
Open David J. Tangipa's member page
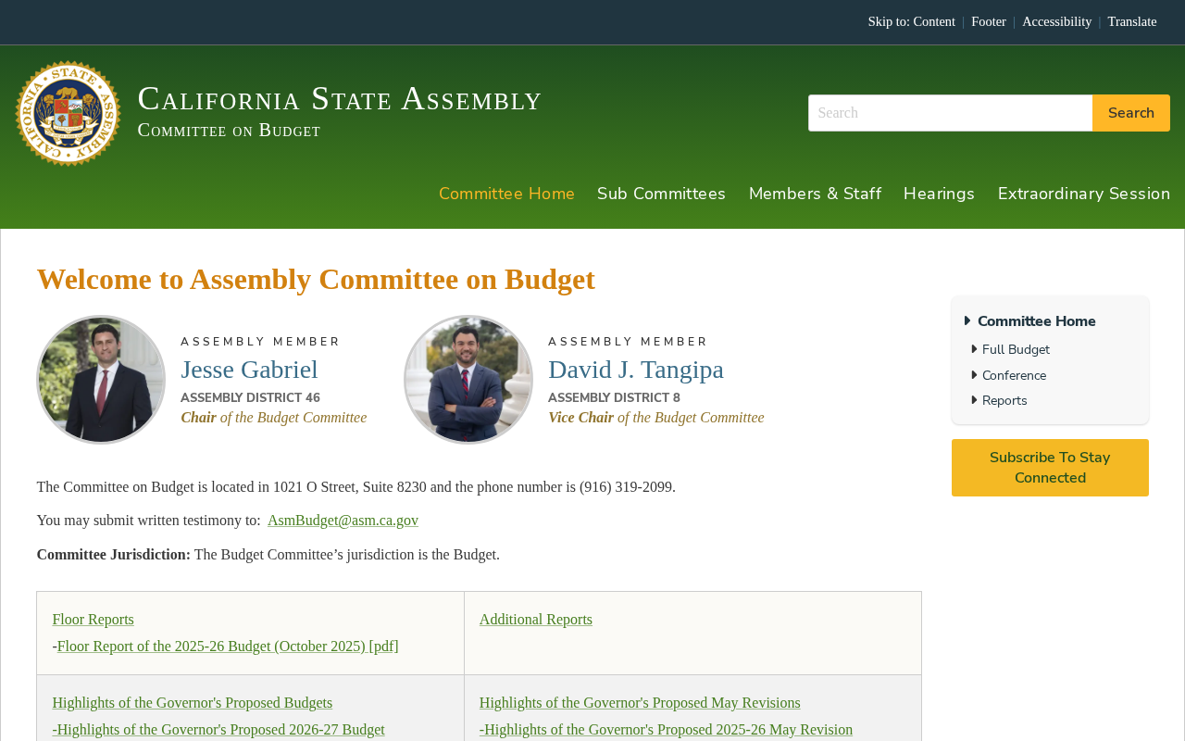(636, 370)
